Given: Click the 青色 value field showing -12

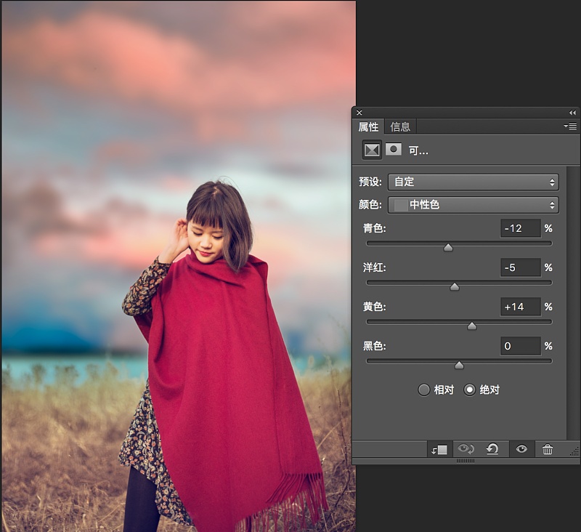Looking at the screenshot, I should pos(520,228).
